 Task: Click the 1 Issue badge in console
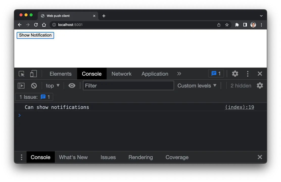[34, 97]
